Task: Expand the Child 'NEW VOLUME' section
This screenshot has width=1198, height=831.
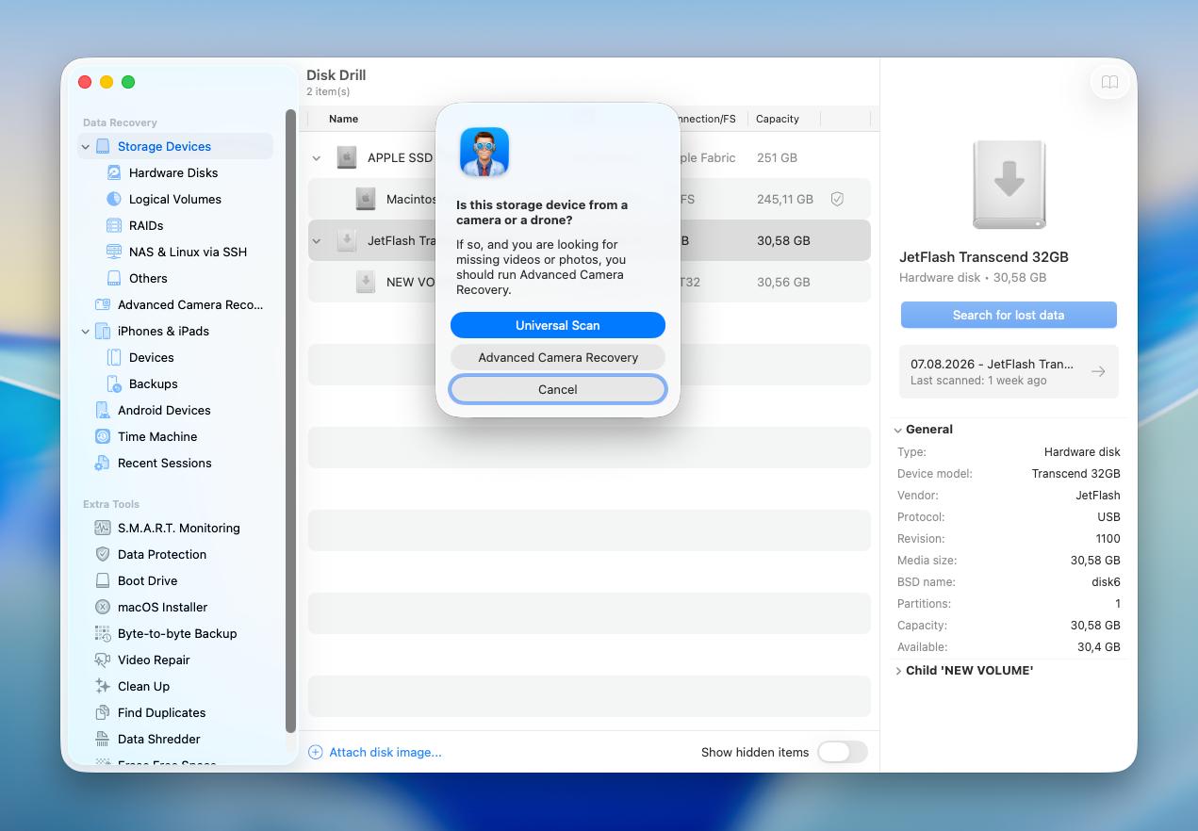Action: tap(898, 671)
